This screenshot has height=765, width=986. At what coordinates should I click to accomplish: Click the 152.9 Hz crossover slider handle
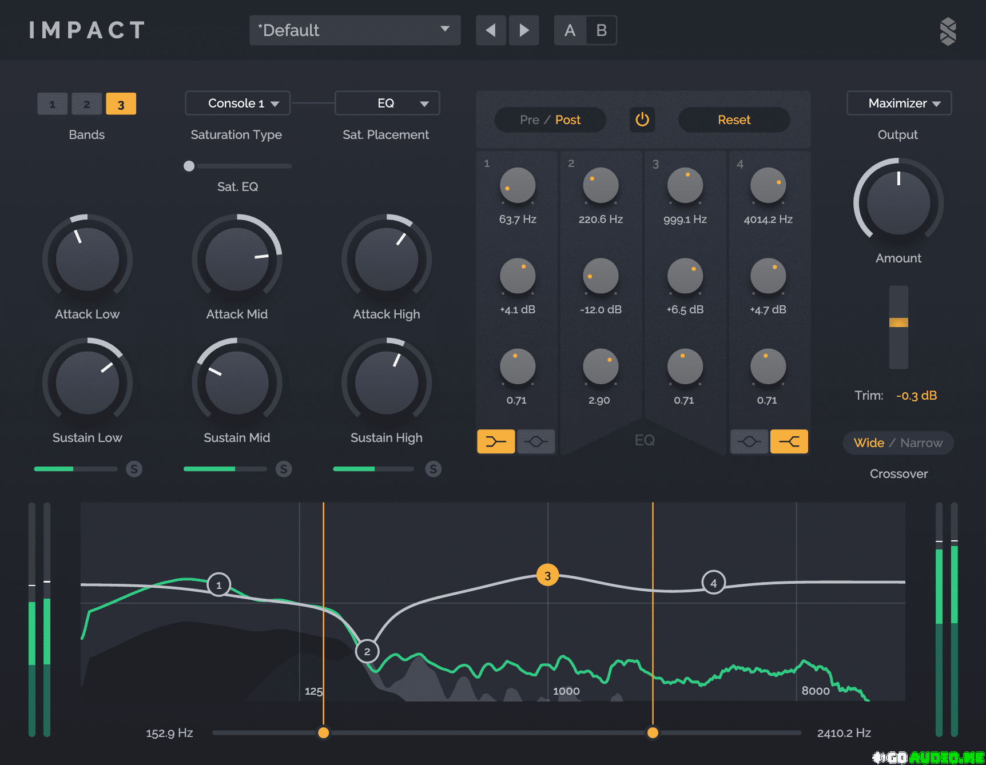[323, 733]
